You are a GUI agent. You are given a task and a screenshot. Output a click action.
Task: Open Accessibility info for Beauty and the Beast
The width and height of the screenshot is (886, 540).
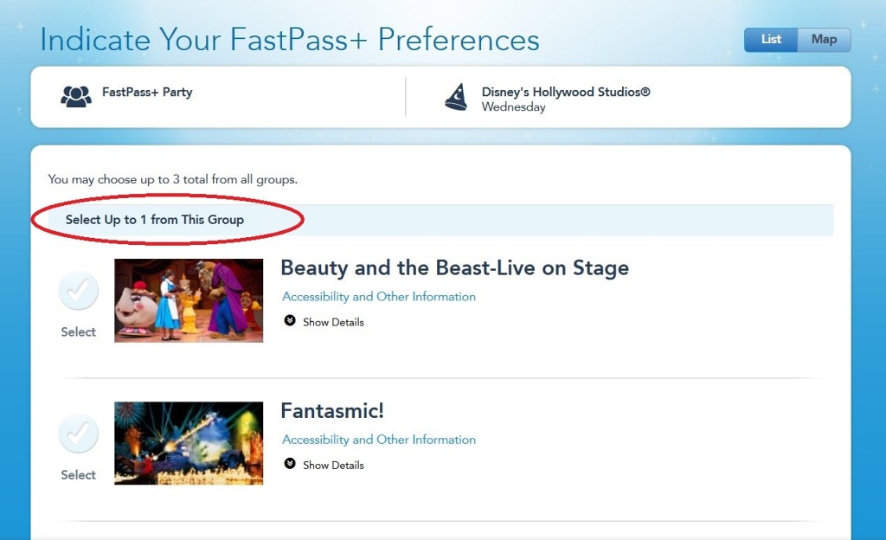tap(379, 297)
